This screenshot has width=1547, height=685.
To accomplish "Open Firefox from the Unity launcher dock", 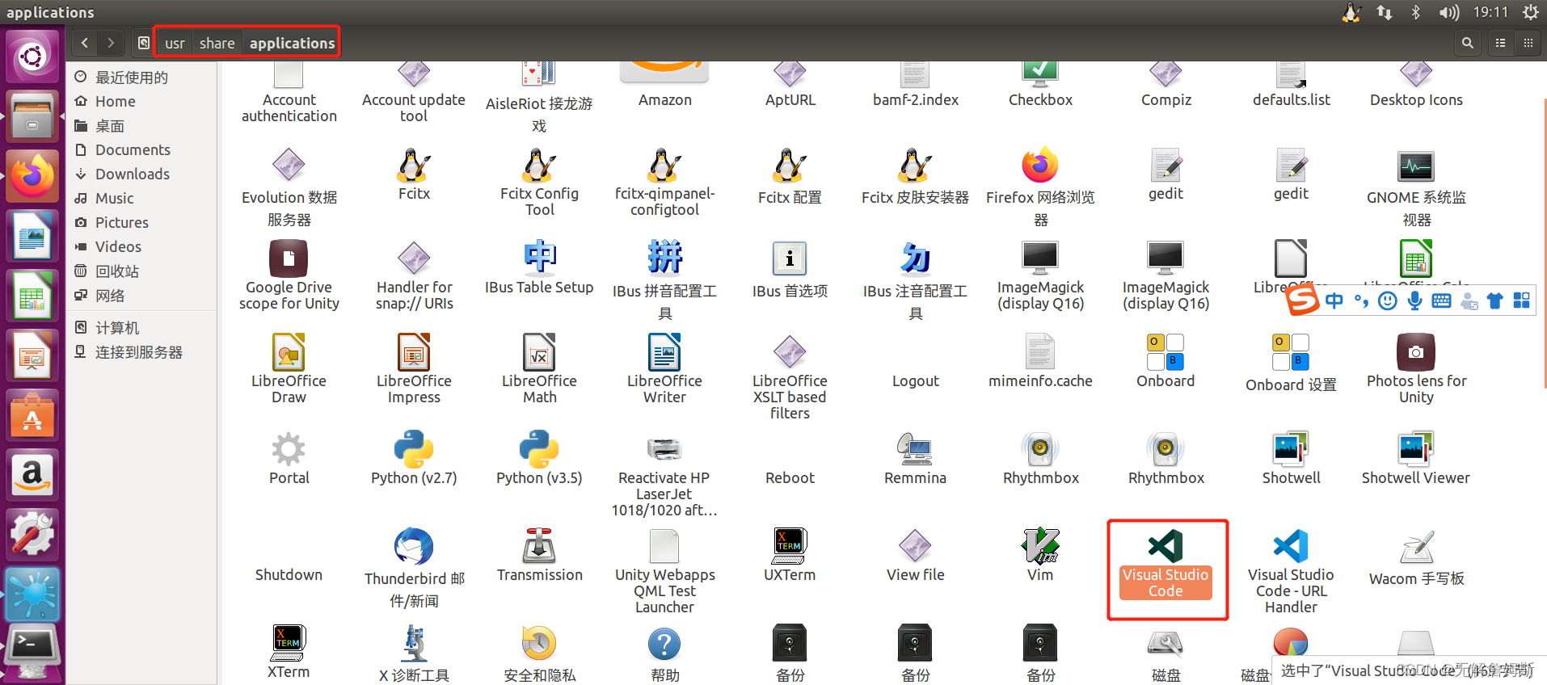I will pos(32,175).
